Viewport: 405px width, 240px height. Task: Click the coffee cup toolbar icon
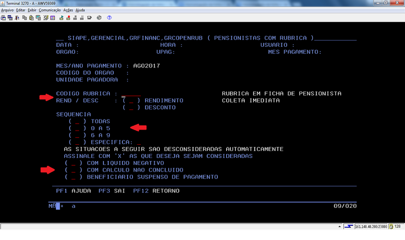point(89,18)
